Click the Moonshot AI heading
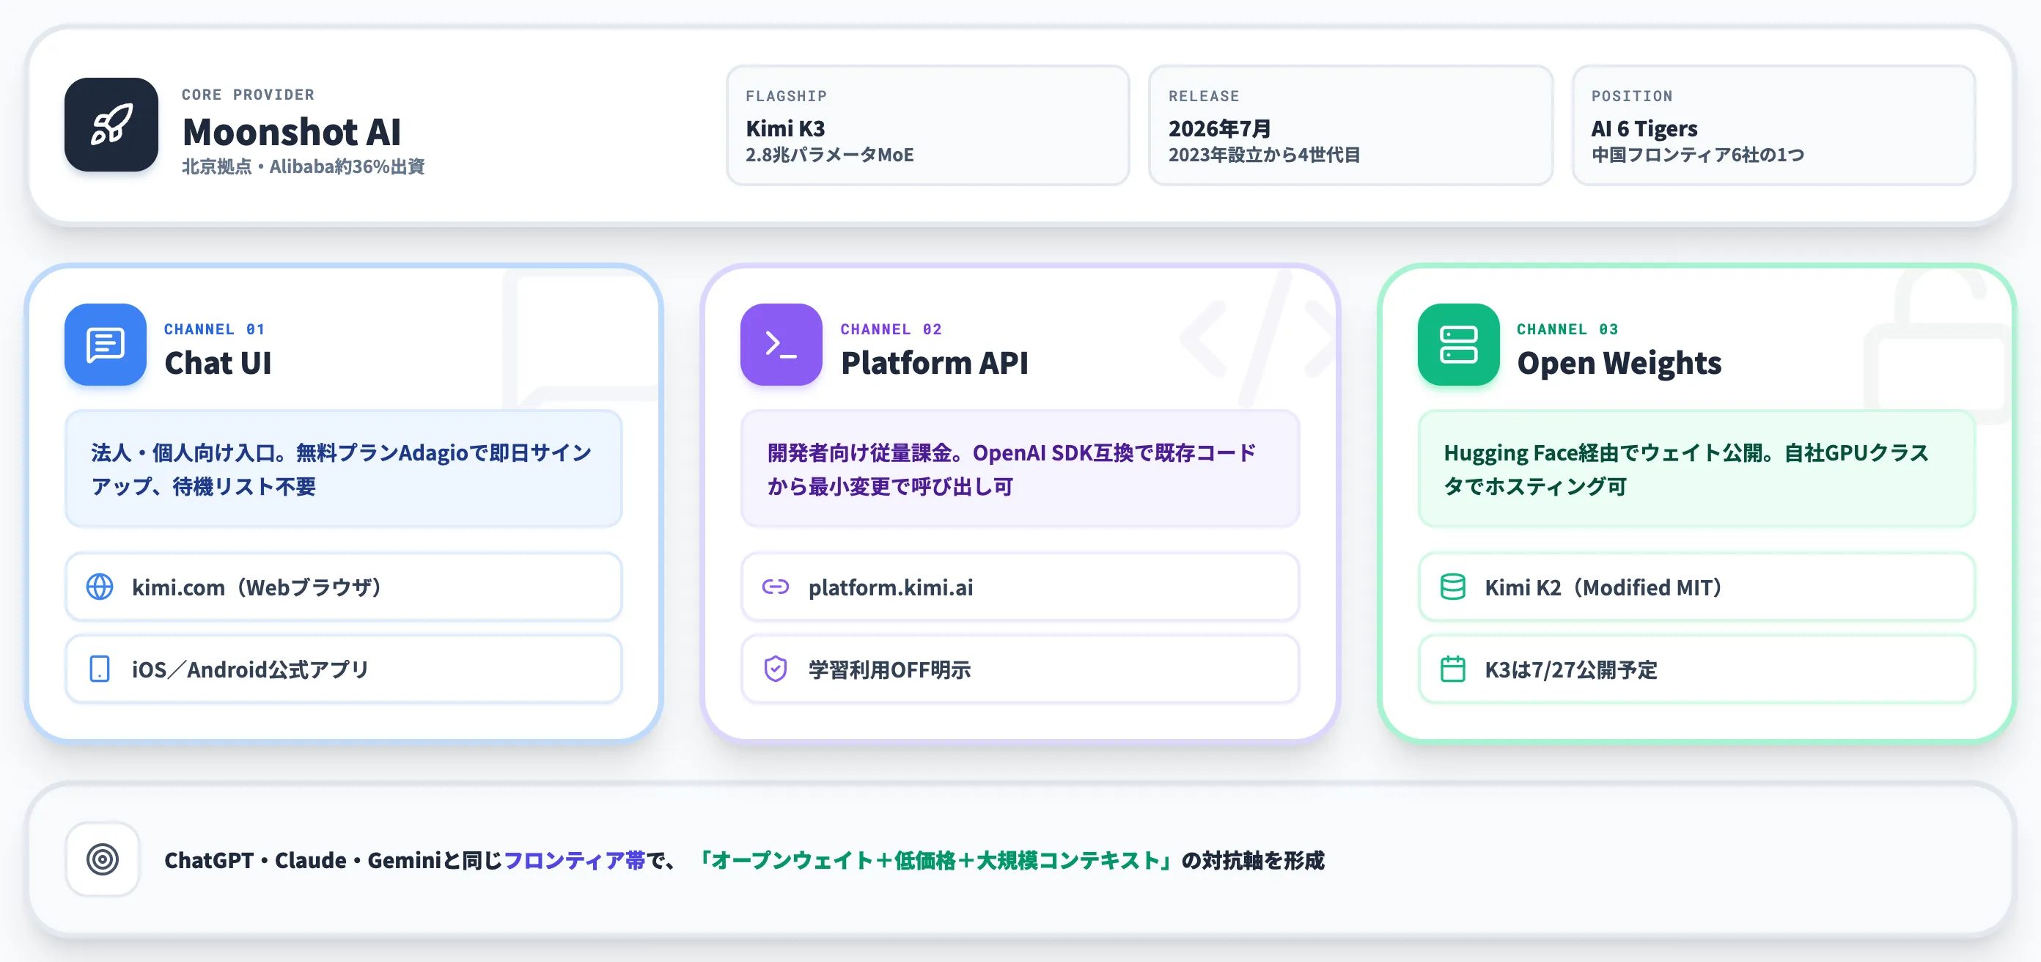This screenshot has height=962, width=2041. coord(292,131)
